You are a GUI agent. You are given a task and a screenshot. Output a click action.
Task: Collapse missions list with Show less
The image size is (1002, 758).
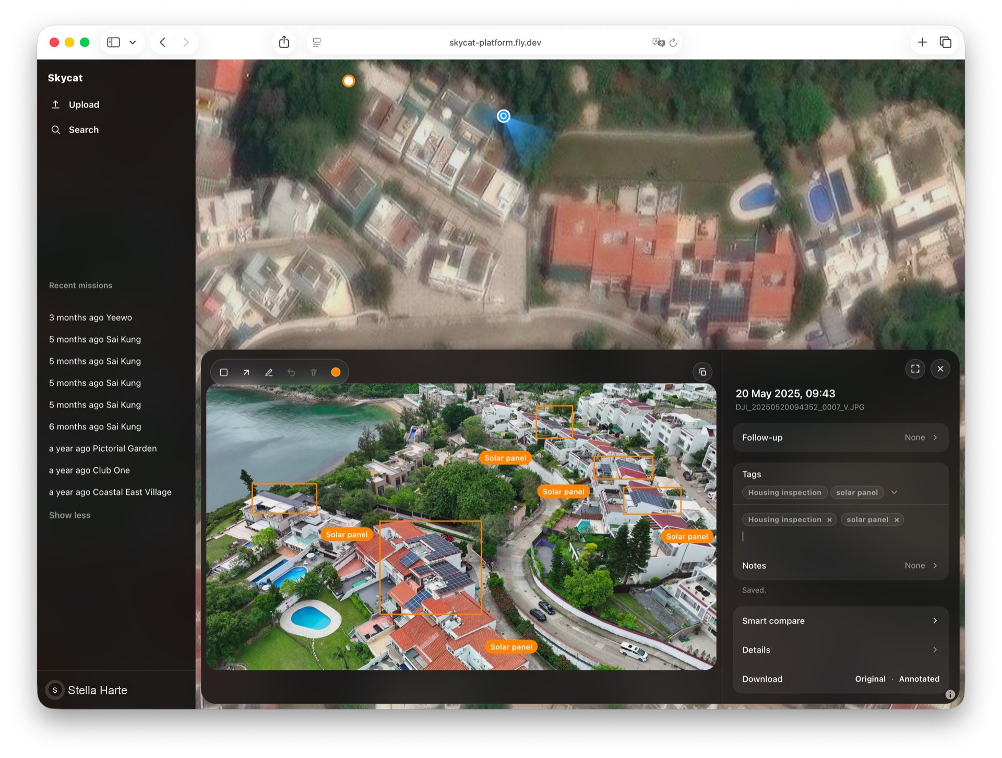click(x=69, y=515)
